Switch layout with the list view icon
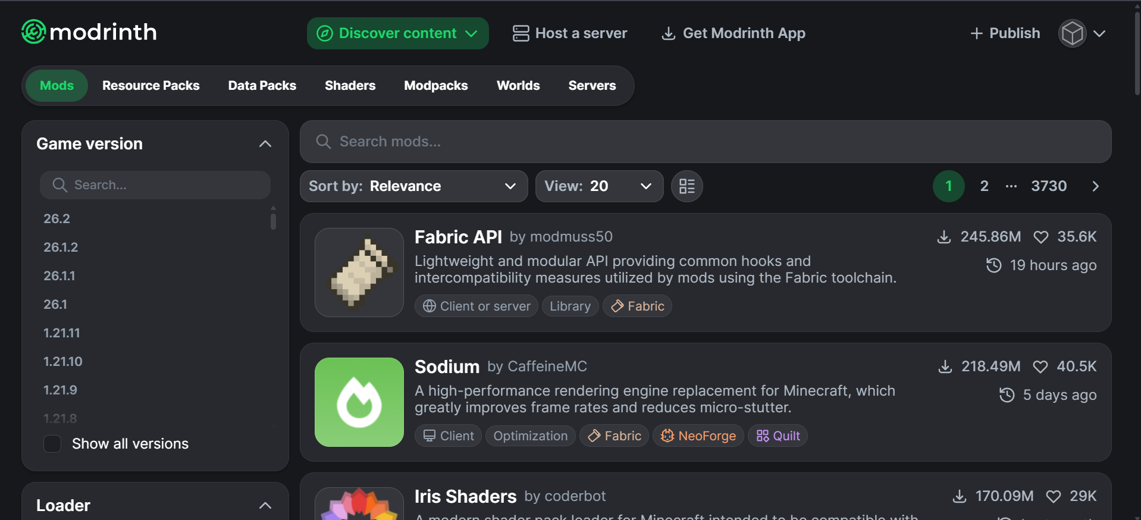 [687, 186]
